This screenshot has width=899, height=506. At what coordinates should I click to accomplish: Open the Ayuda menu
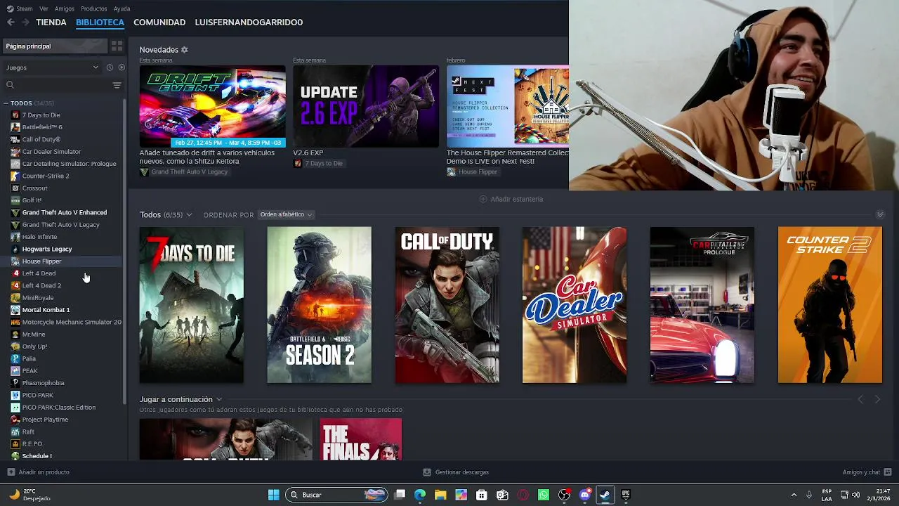(122, 8)
